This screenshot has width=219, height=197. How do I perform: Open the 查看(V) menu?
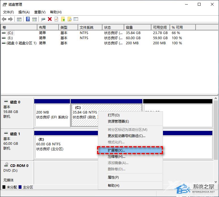point(40,12)
